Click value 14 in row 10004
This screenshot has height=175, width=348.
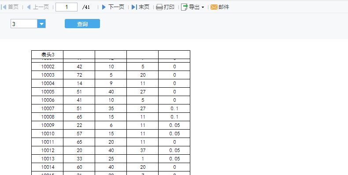[x=79, y=83]
